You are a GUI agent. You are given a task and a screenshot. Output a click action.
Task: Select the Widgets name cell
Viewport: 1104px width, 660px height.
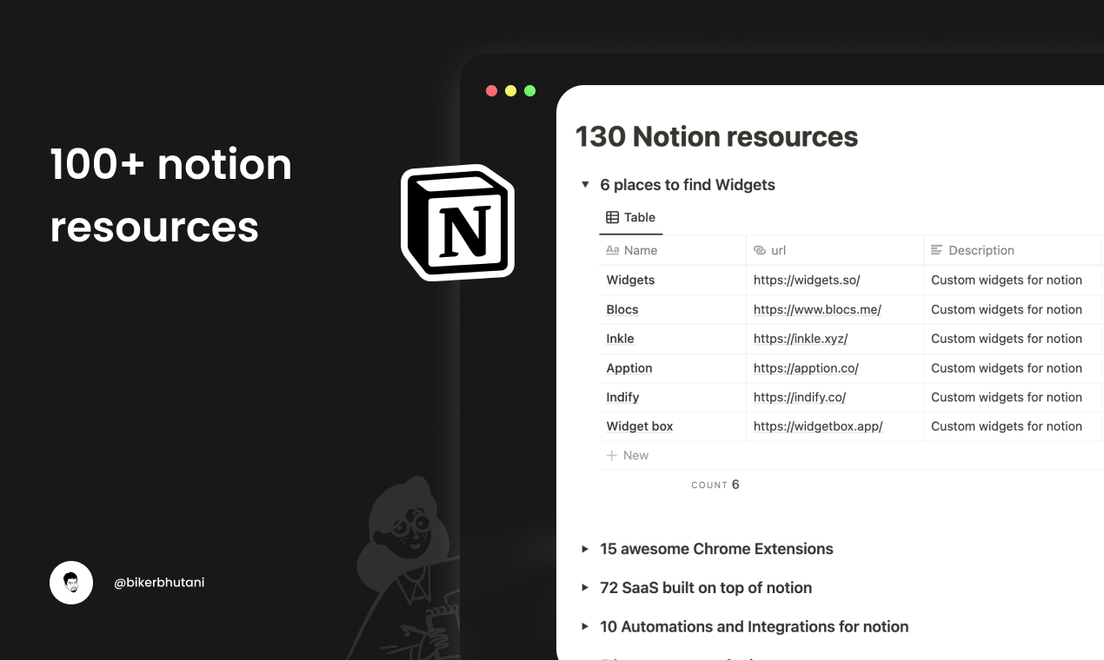673,280
